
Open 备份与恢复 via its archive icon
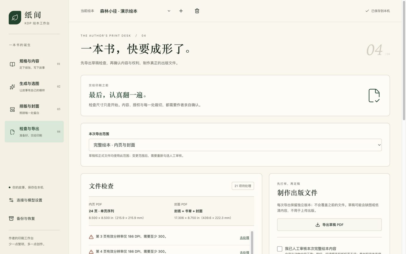[11, 218]
